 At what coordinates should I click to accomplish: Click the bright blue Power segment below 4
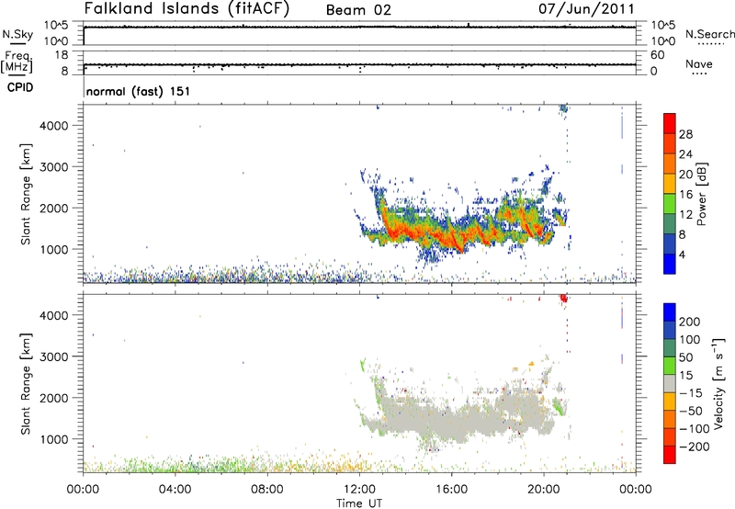[x=670, y=264]
